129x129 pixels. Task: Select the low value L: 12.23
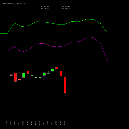(66, 9)
